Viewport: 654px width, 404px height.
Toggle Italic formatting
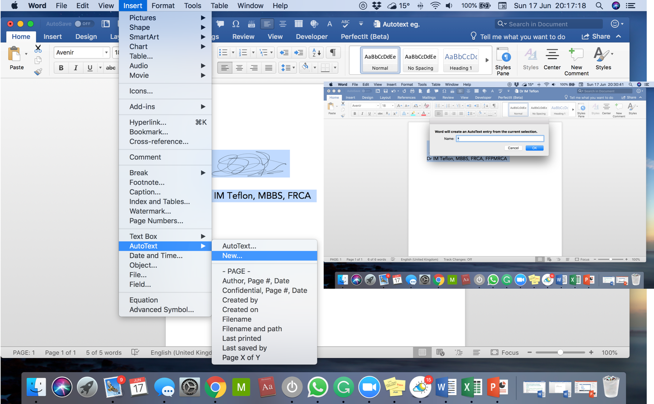coord(75,68)
